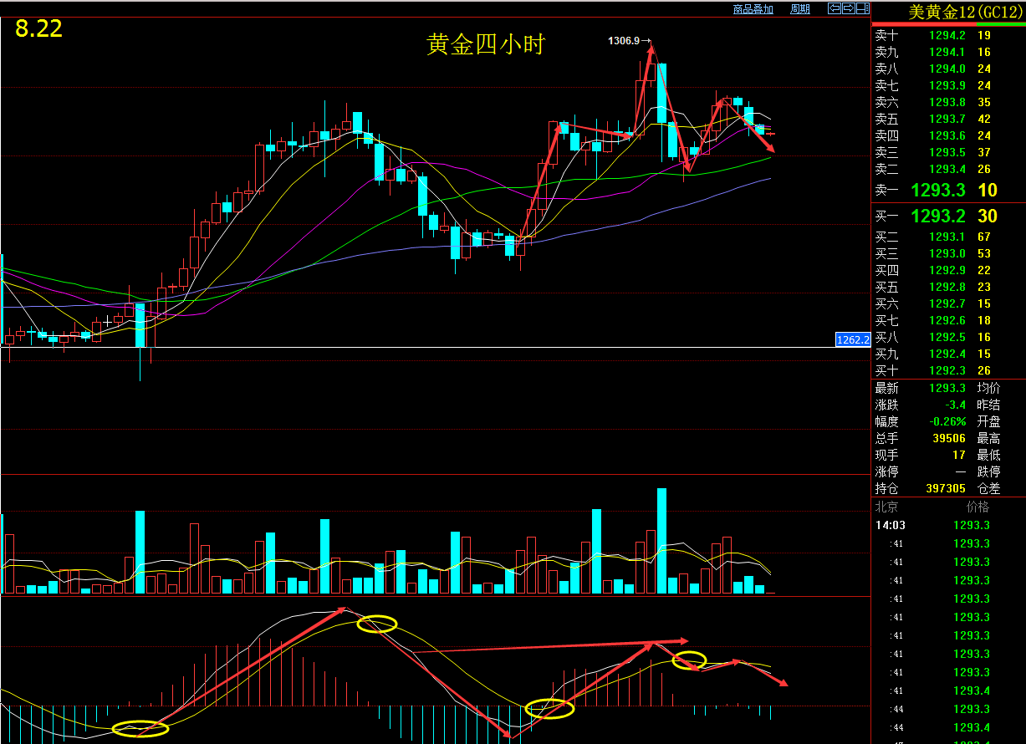Click the left arrow navigation icon

pos(835,8)
